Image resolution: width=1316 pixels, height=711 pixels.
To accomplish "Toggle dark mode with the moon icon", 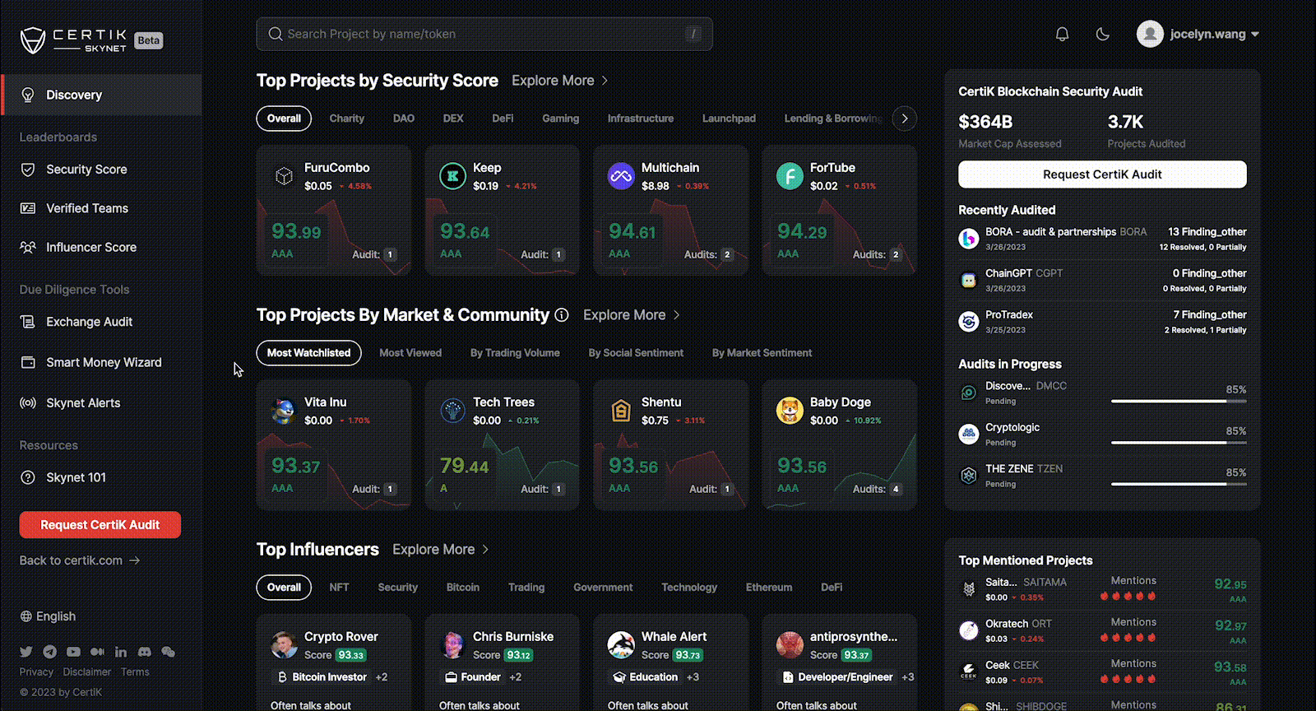I will 1103,34.
